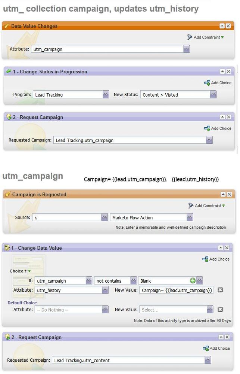Open the If utm_campaign field dropdown
240x374 pixels.
[89, 281]
